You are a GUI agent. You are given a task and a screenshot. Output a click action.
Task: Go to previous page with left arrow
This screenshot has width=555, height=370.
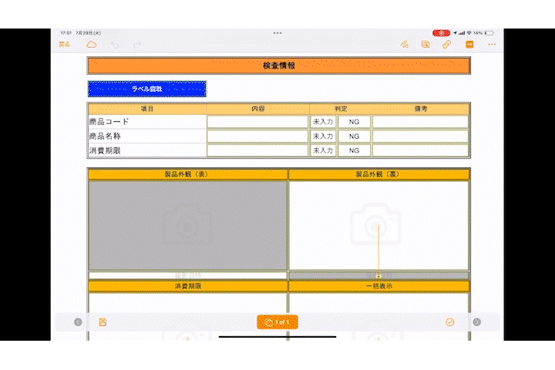(78, 322)
